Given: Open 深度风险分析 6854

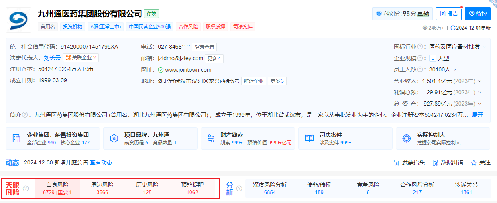Looking at the screenshot, I should pyautogui.click(x=270, y=189).
